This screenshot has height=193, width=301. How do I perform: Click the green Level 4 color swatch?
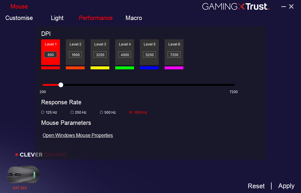(125, 68)
